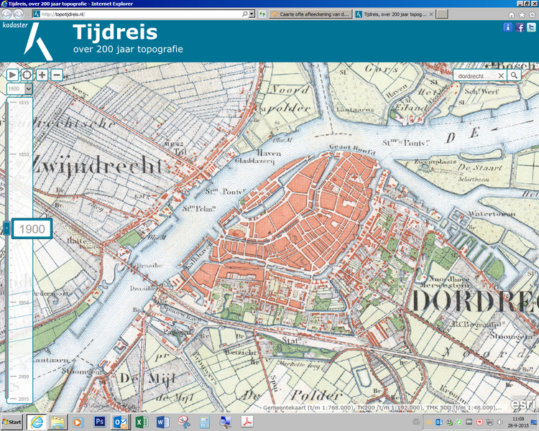Open the info page icon
The height and width of the screenshot is (431, 539).
pyautogui.click(x=507, y=27)
